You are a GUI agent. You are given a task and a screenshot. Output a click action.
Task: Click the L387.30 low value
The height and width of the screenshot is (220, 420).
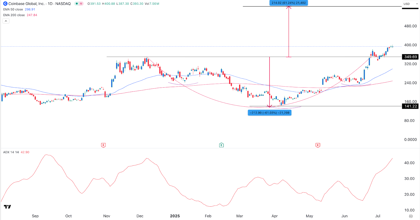click(x=123, y=4)
